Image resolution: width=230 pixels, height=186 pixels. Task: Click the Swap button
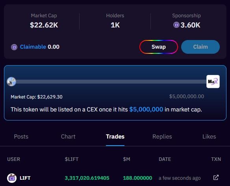pyautogui.click(x=159, y=47)
